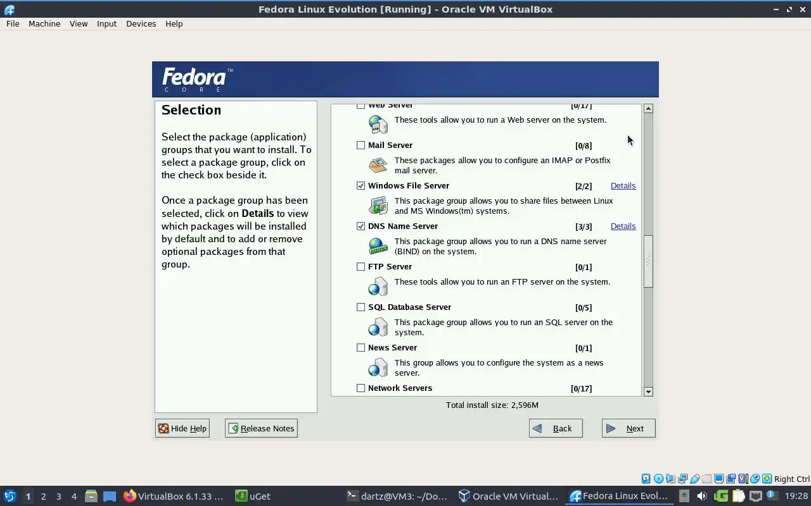This screenshot has width=811, height=506.
Task: Enable the FTP Server checkbox
Action: (361, 266)
